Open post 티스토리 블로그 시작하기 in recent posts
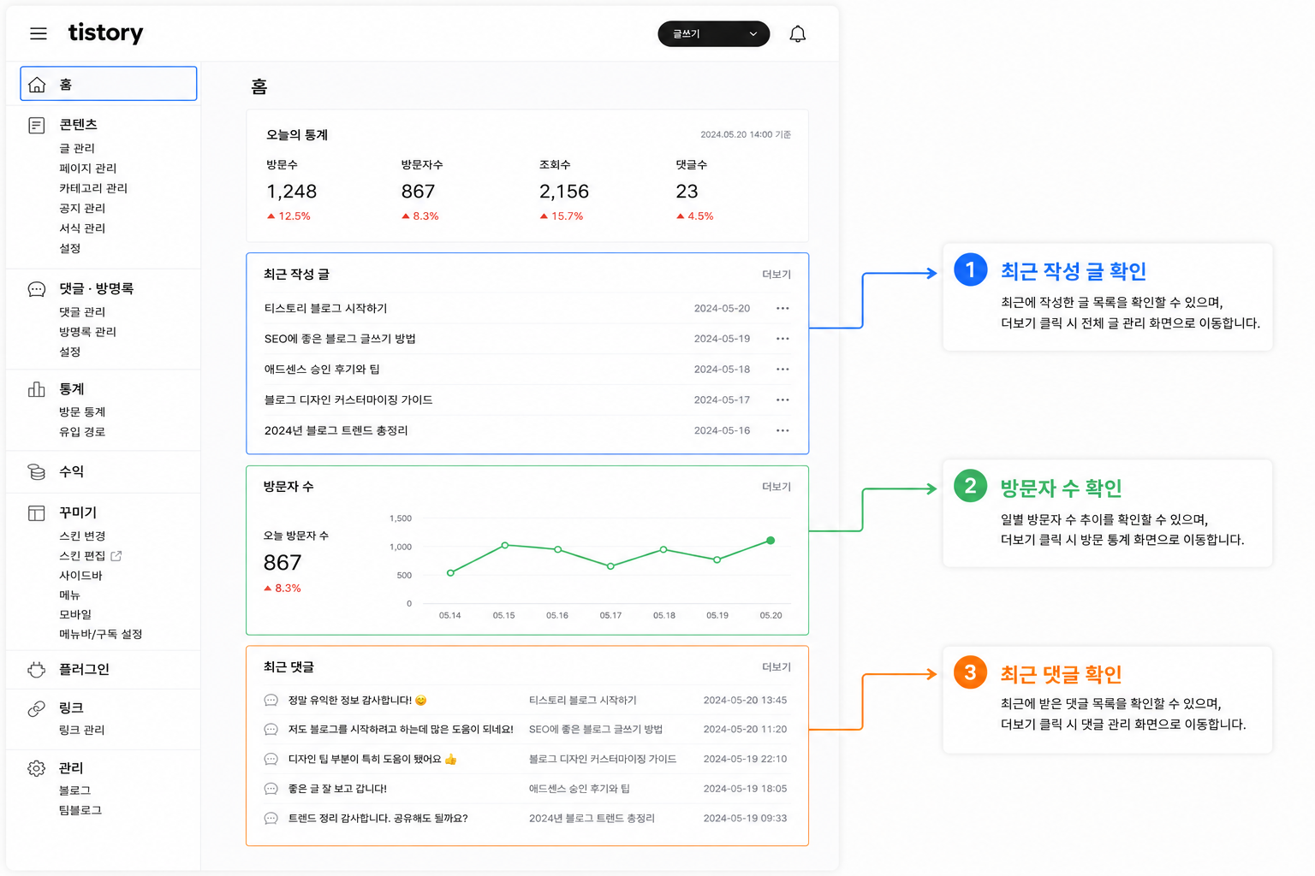The width and height of the screenshot is (1315, 876). tap(325, 308)
